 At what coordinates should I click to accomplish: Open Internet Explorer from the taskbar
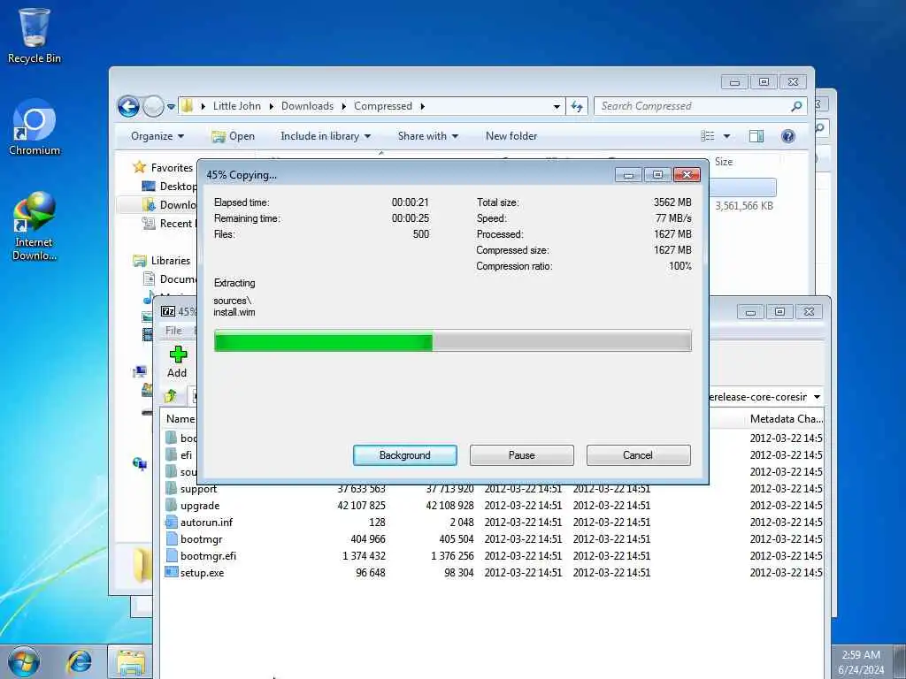click(x=79, y=661)
